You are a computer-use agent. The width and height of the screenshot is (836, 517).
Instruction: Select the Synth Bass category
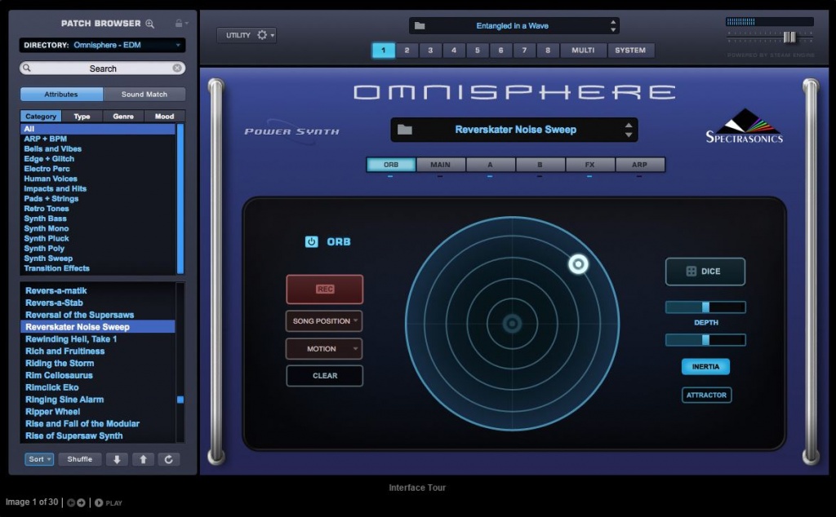(x=46, y=219)
